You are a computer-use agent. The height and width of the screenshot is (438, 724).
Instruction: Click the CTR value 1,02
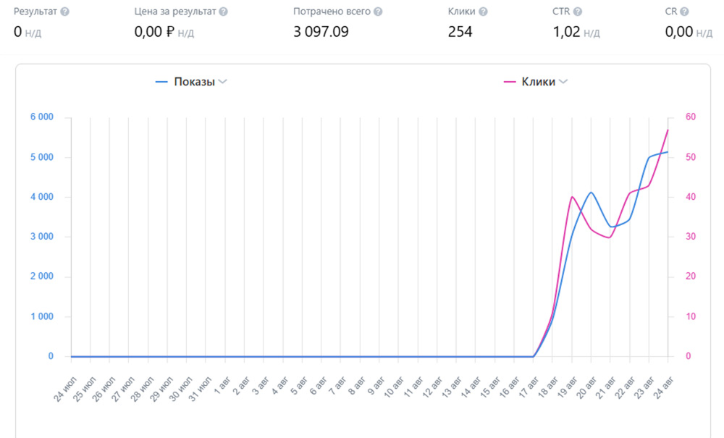pyautogui.click(x=566, y=32)
